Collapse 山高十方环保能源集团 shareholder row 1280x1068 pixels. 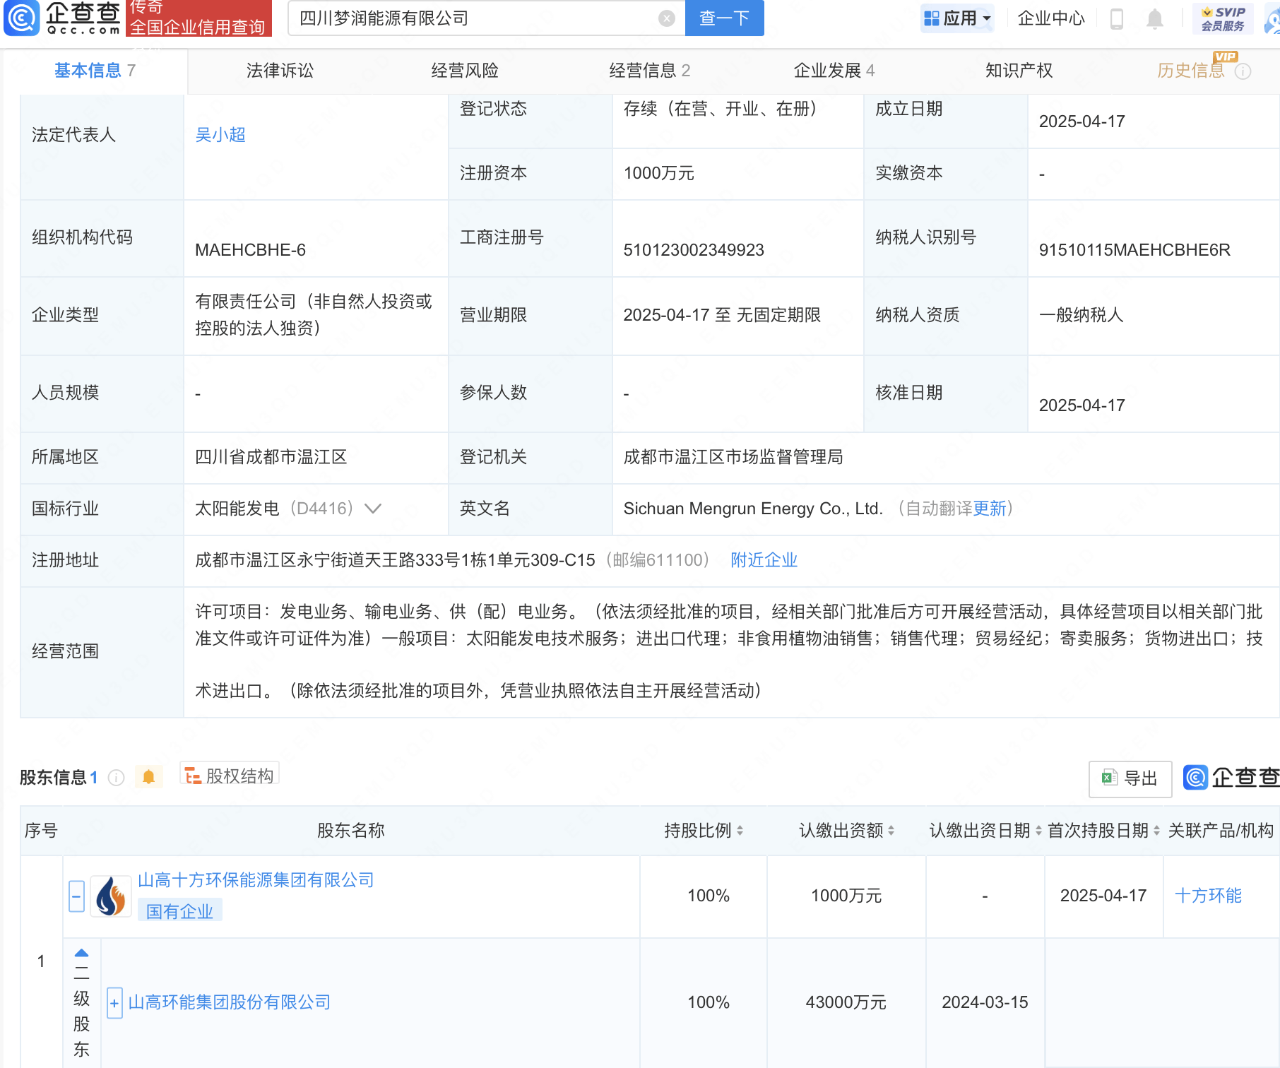pos(77,896)
